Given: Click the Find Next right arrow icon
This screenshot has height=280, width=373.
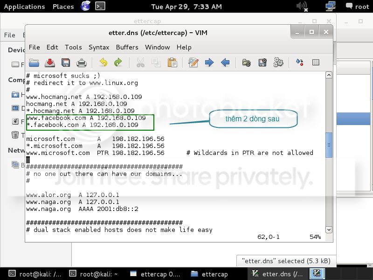Looking at the screenshot, I should pos(209,63).
